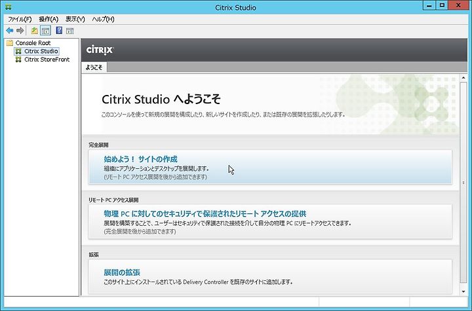Click the Forward arrow toolbar icon

click(20, 30)
